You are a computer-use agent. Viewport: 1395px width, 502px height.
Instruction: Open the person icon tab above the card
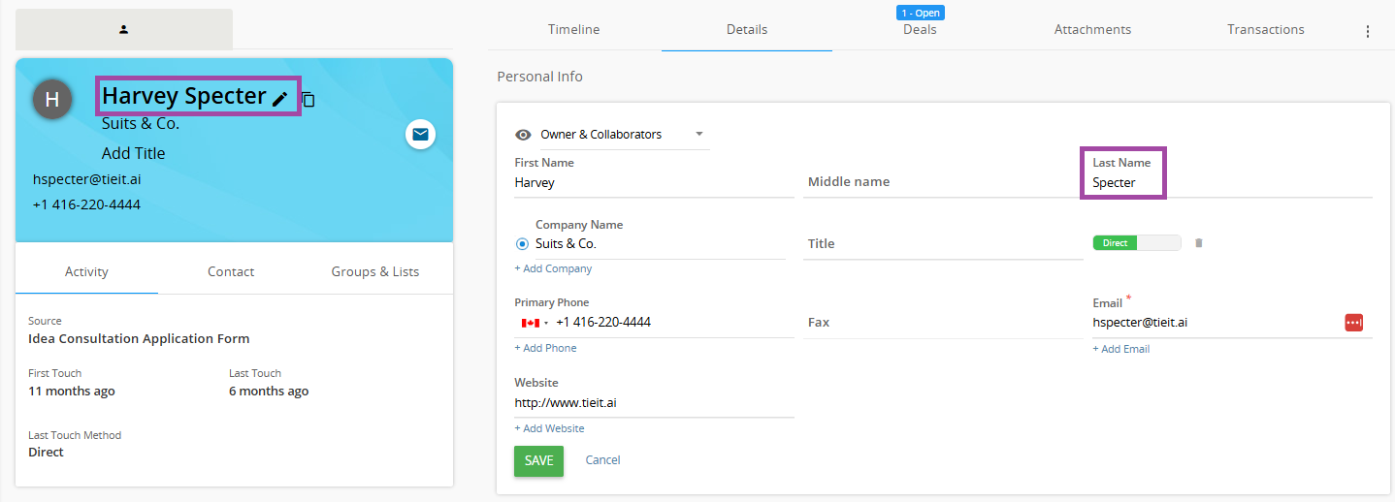[x=124, y=29]
